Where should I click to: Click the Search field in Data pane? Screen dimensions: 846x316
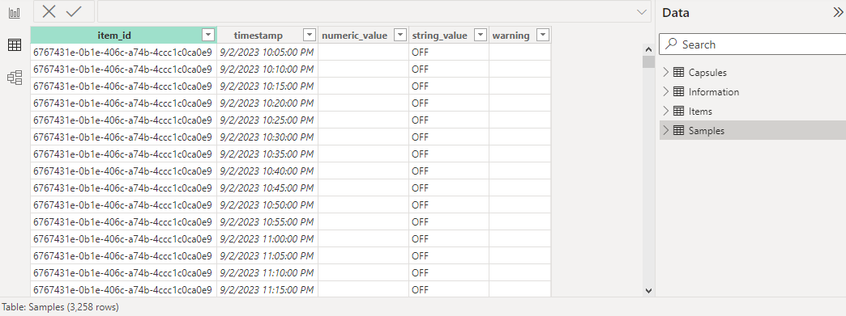pyautogui.click(x=753, y=44)
